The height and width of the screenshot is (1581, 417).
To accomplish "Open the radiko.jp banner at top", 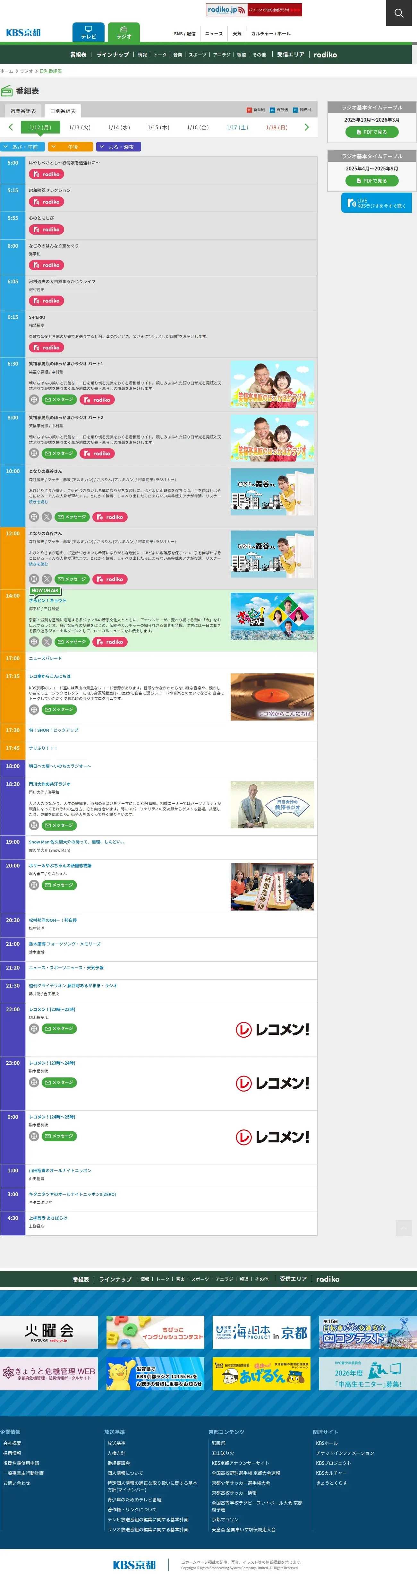I will tap(254, 10).
